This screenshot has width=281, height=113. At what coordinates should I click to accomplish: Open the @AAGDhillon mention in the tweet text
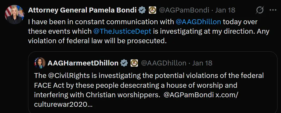tap(198, 21)
